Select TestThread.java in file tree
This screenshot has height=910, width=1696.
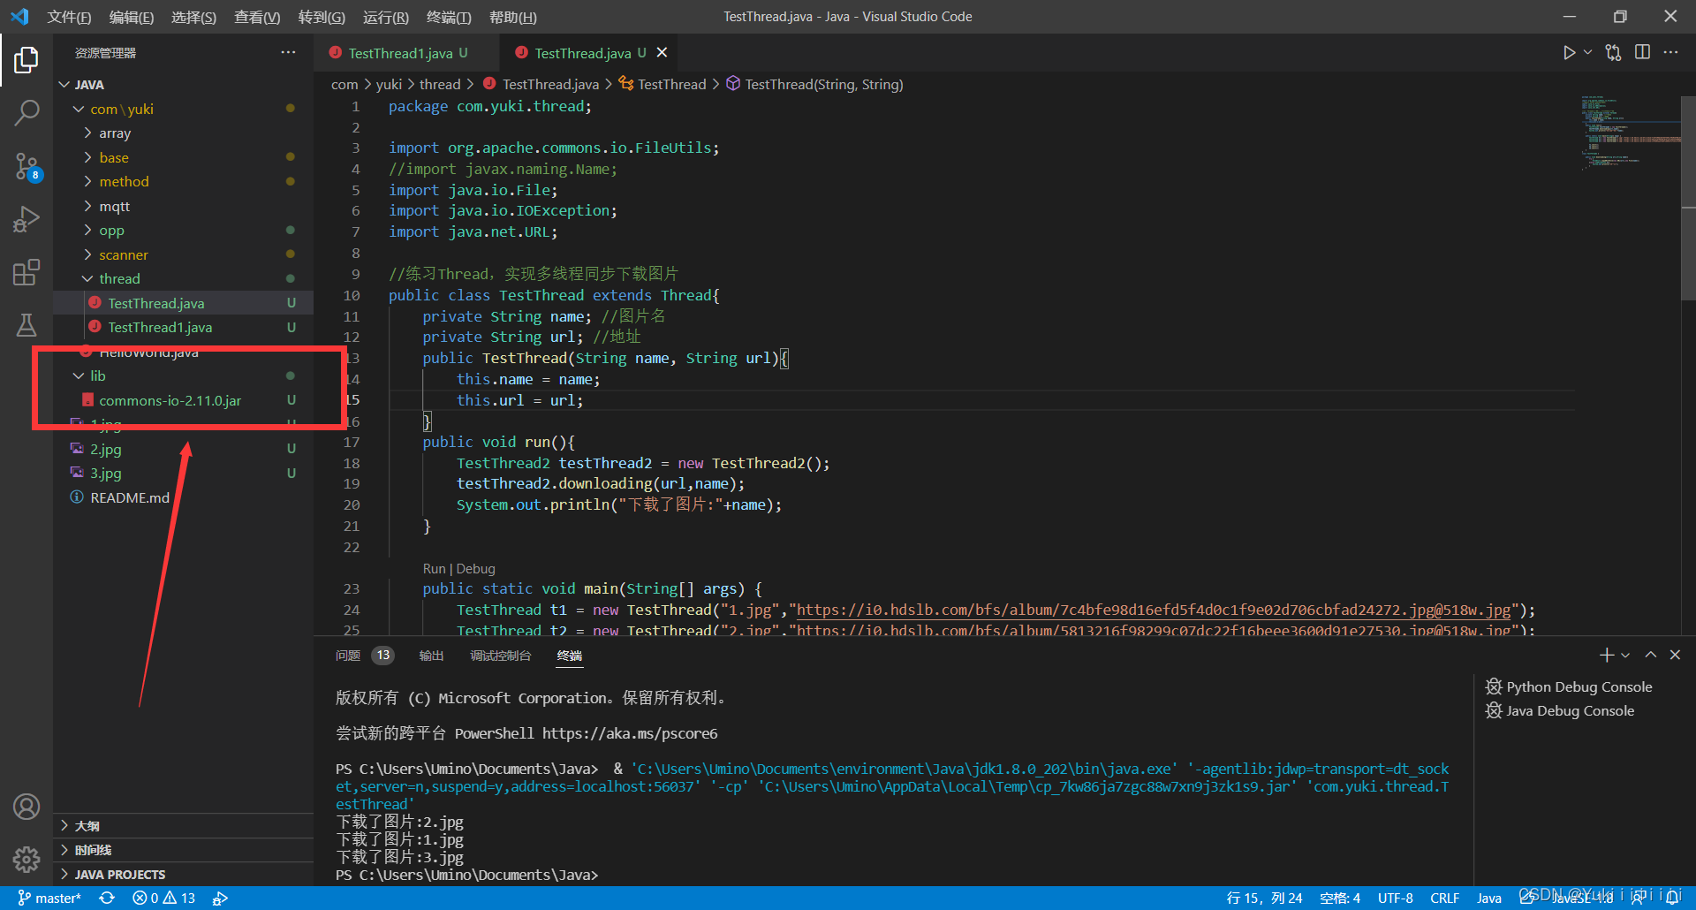click(183, 303)
